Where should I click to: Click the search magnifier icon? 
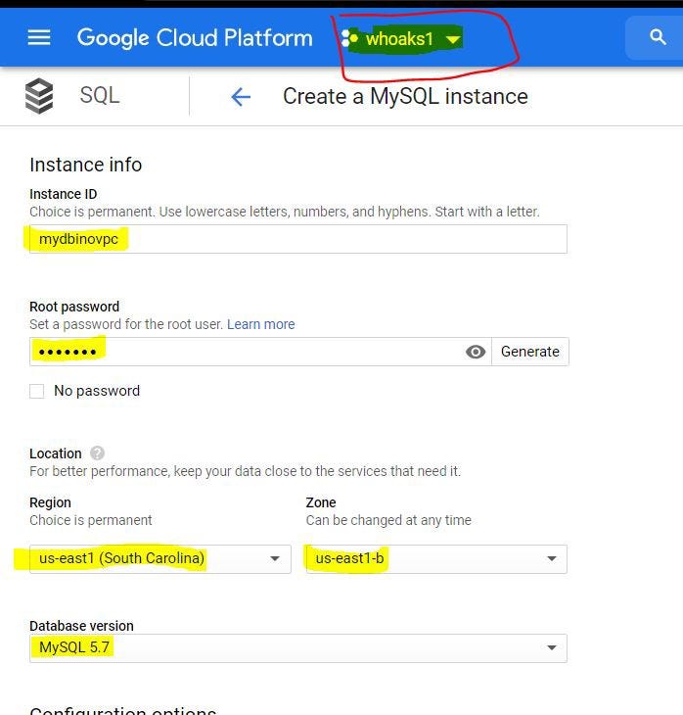click(658, 37)
